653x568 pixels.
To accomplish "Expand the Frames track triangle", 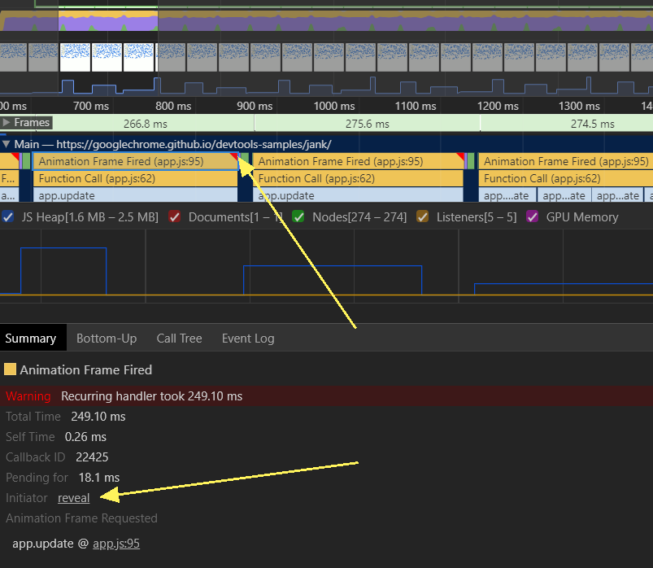I will 7,123.
